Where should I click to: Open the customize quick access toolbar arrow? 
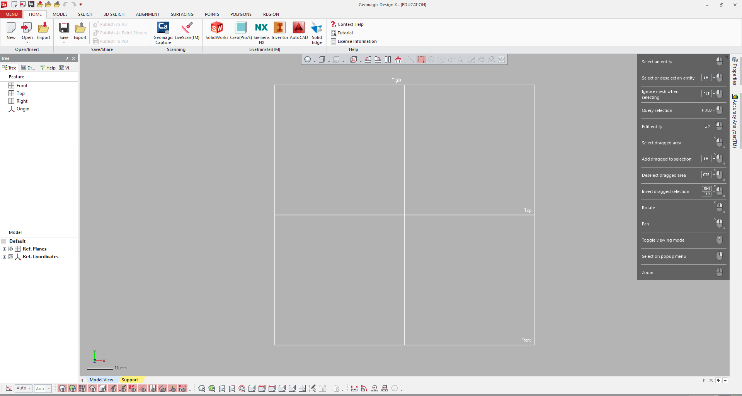tap(81, 4)
